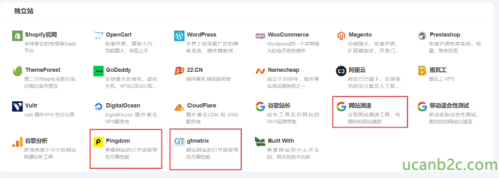The height and width of the screenshot is (178, 499).
Task: Open the WordPress title link
Action: click(x=202, y=35)
